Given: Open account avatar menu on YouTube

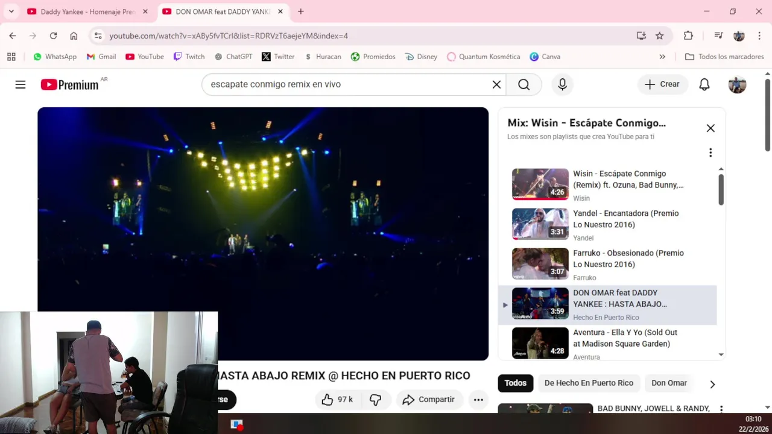Looking at the screenshot, I should tap(737, 84).
